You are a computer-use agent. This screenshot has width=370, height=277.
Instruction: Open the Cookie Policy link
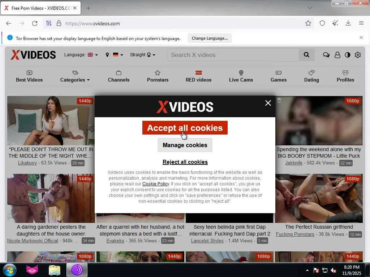click(155, 184)
